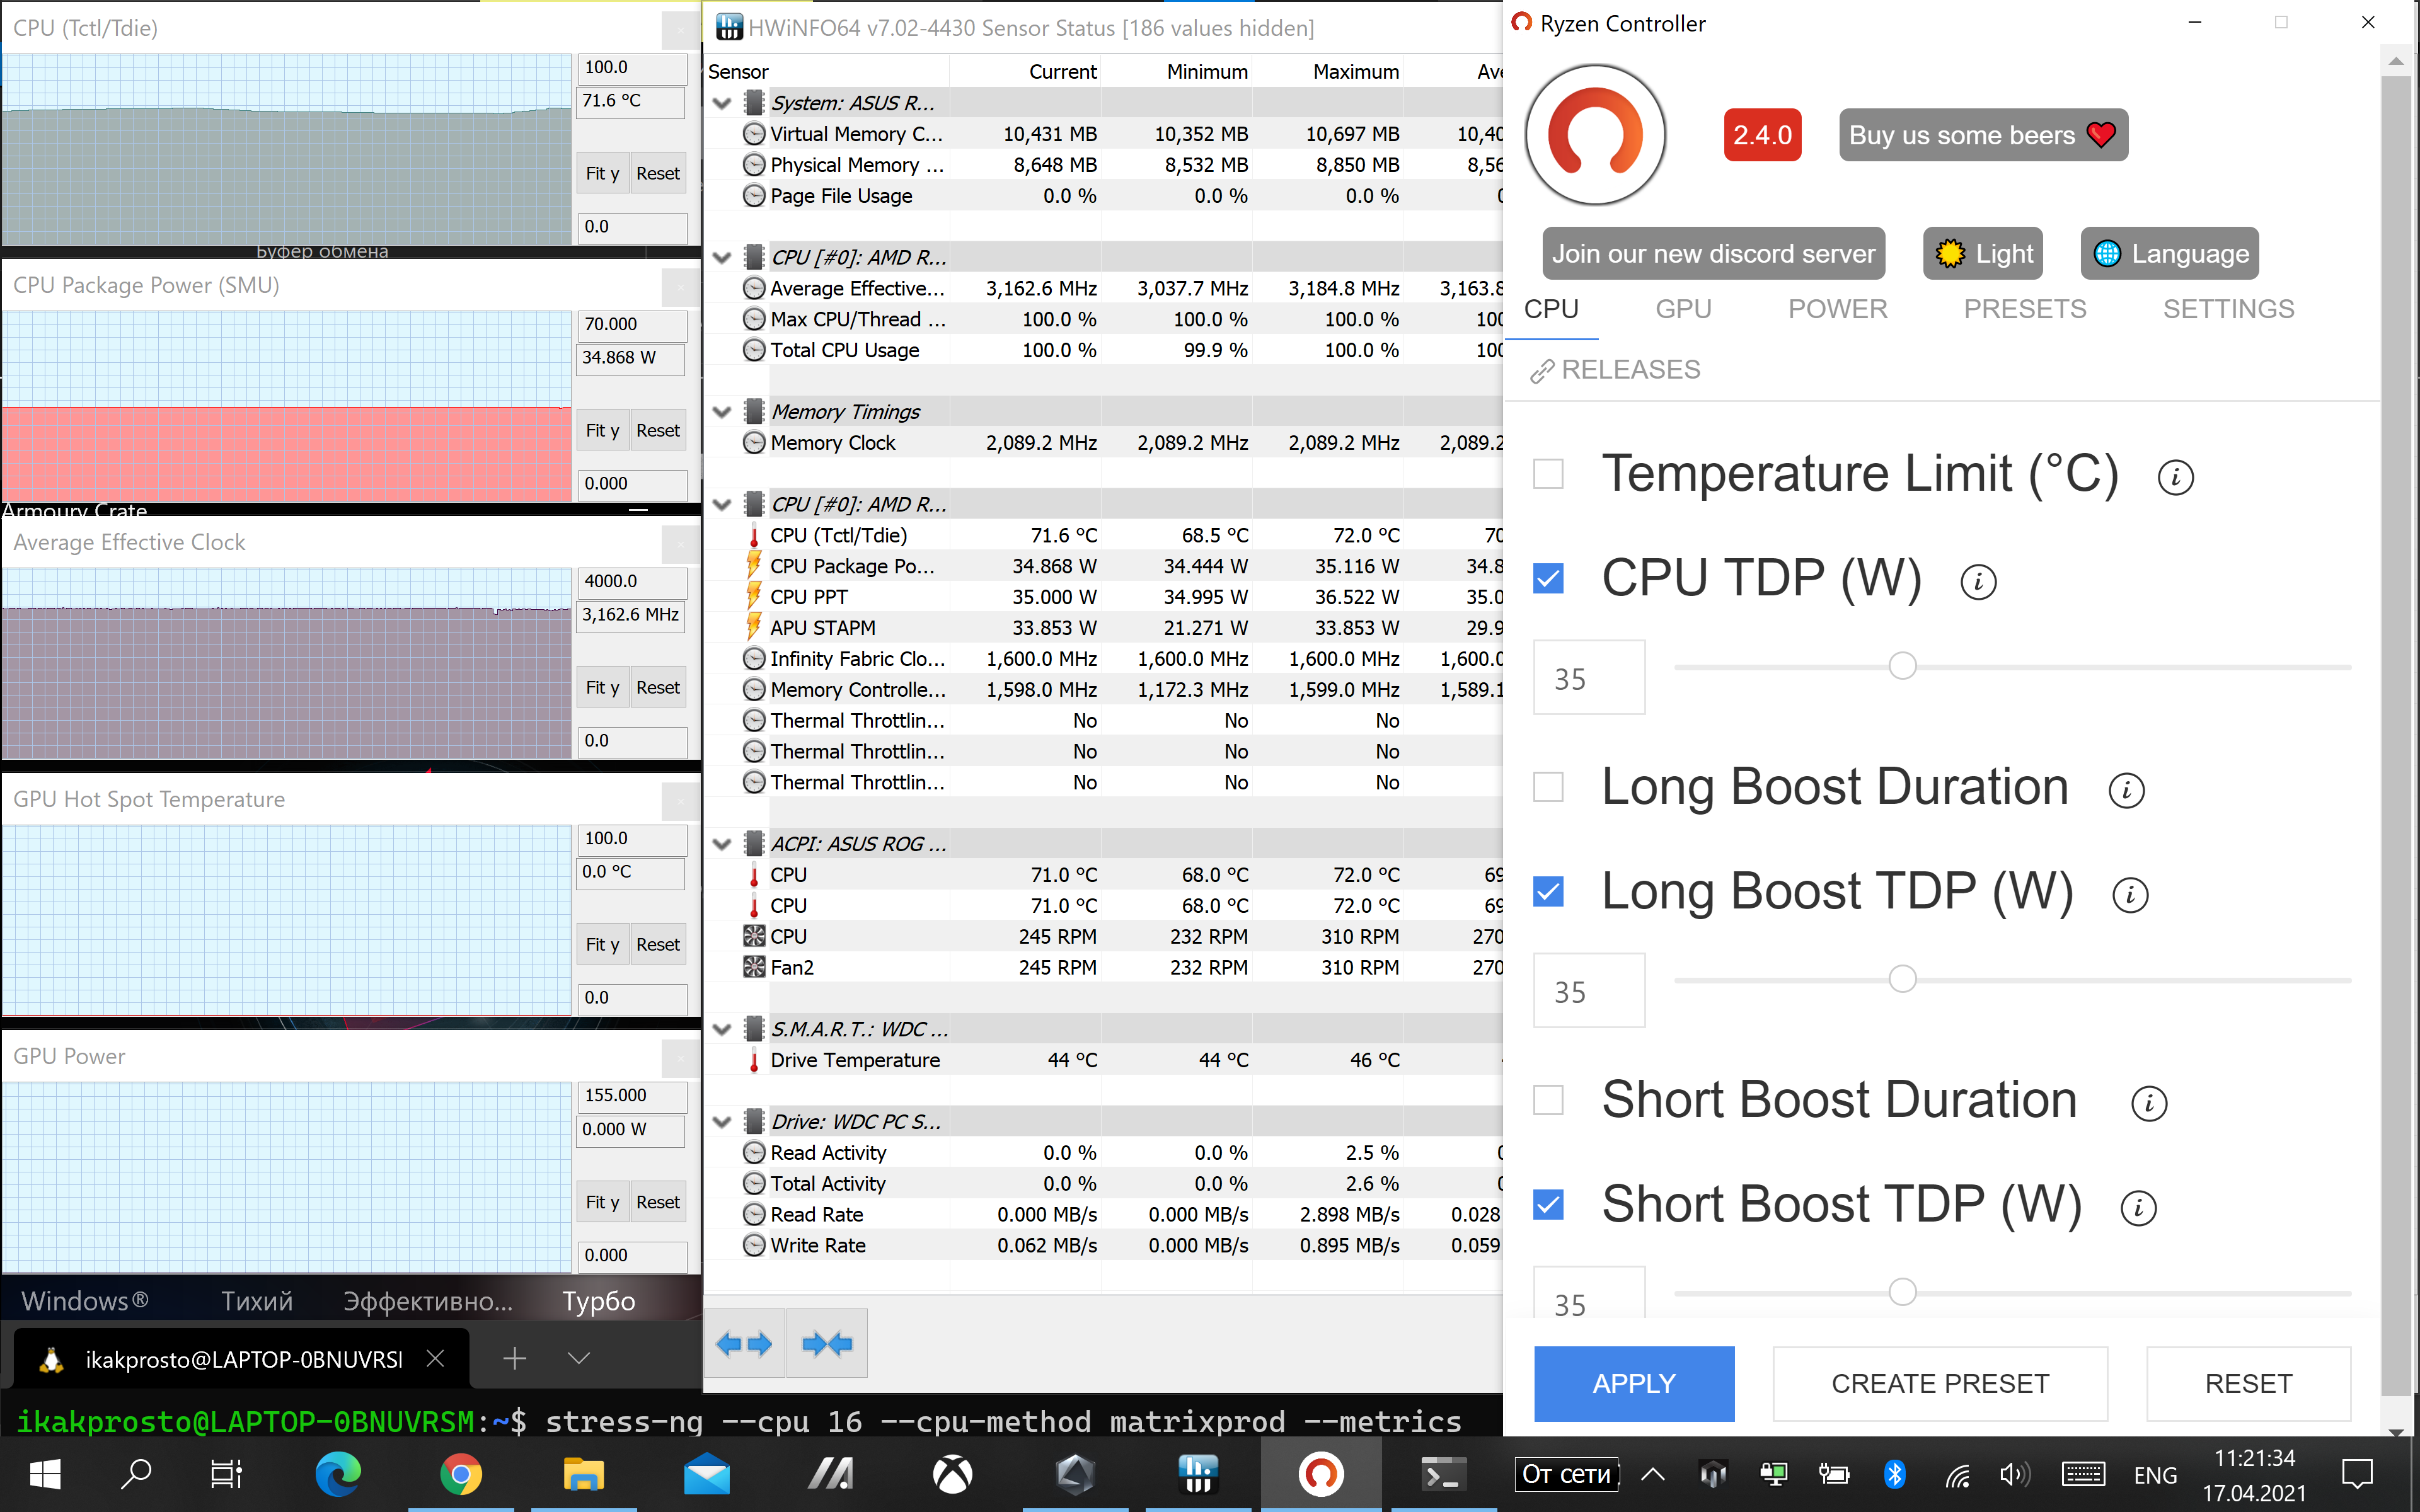Screen dimensions: 2420x1512
Task: Click APPLY button
Action: click(x=1634, y=1384)
